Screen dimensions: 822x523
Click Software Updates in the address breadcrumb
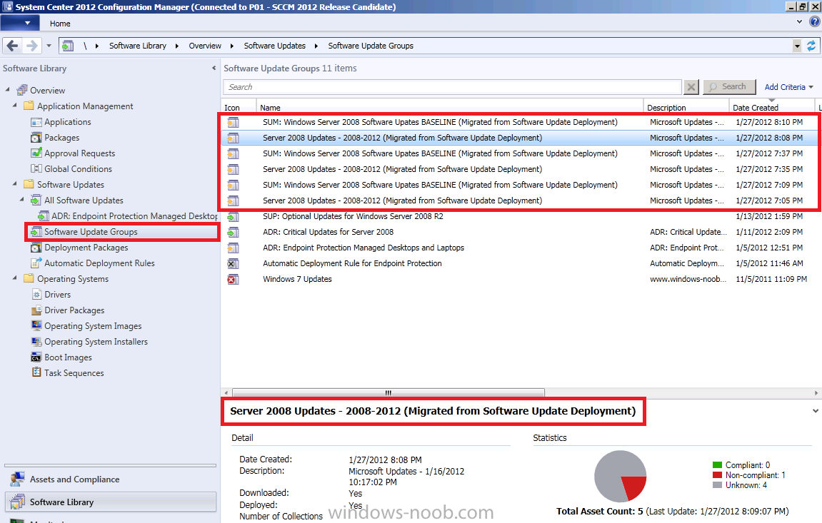point(275,46)
